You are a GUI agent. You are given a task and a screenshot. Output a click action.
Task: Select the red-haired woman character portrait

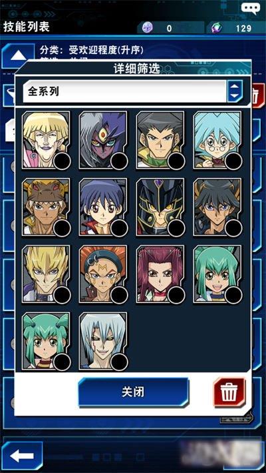click(160, 274)
